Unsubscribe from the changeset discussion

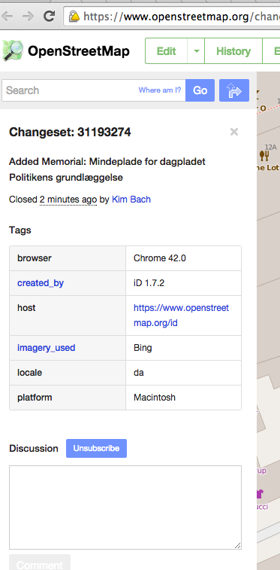pos(96,448)
